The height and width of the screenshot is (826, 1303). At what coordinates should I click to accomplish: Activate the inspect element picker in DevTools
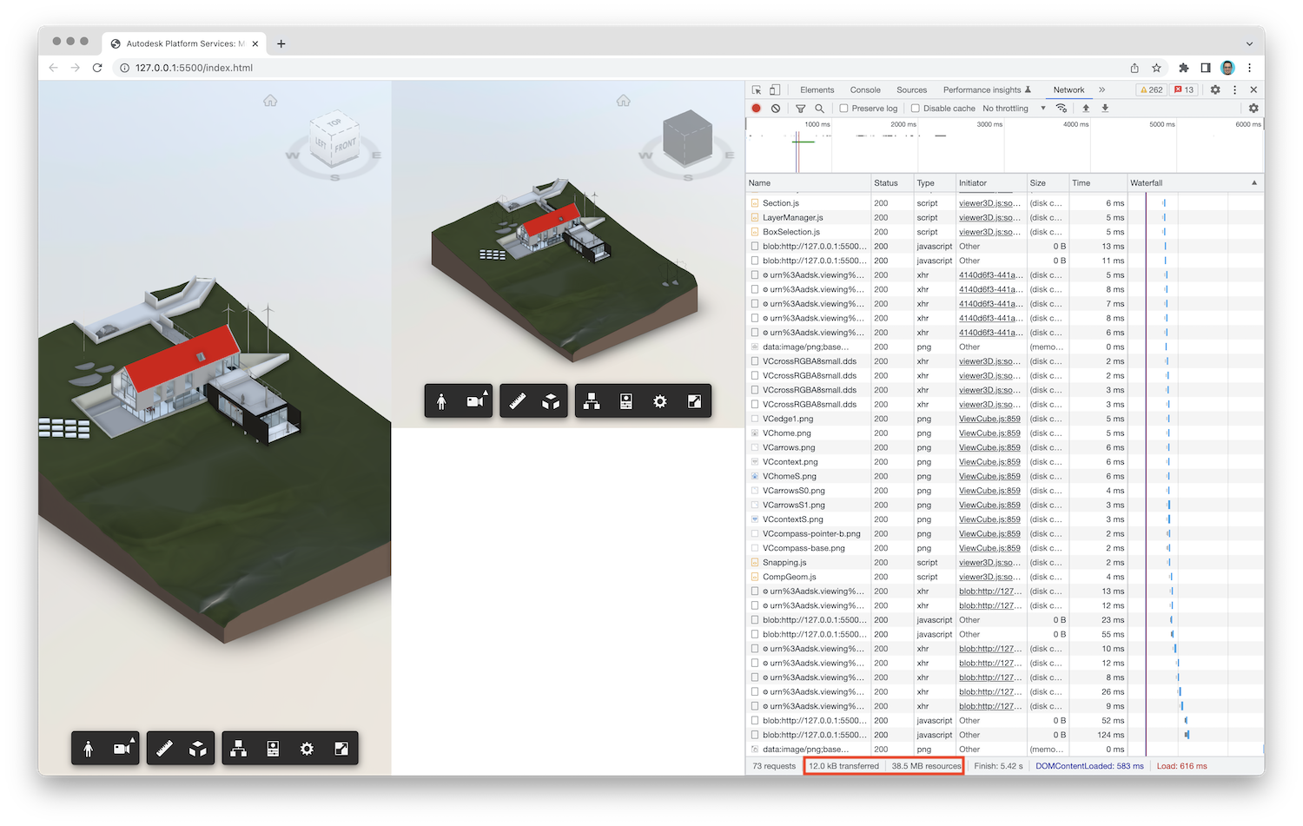pos(755,89)
